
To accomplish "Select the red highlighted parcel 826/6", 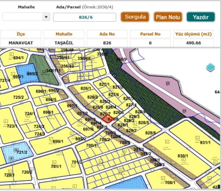I will (x=108, y=119).
